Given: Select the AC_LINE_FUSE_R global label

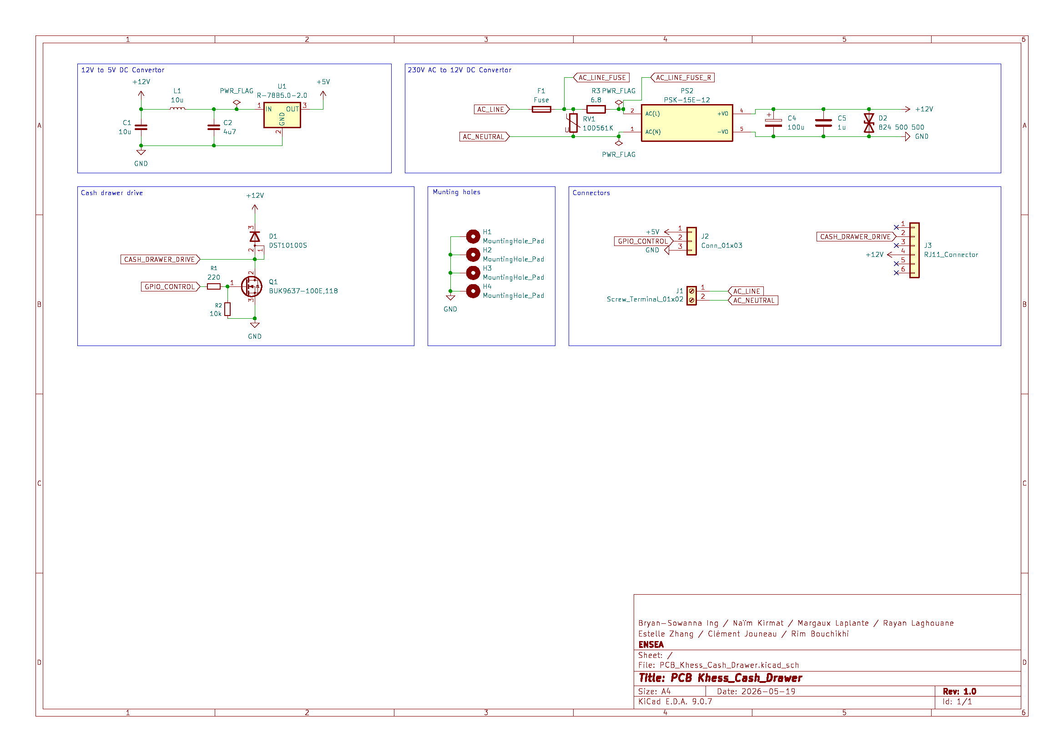Looking at the screenshot, I should coord(683,77).
